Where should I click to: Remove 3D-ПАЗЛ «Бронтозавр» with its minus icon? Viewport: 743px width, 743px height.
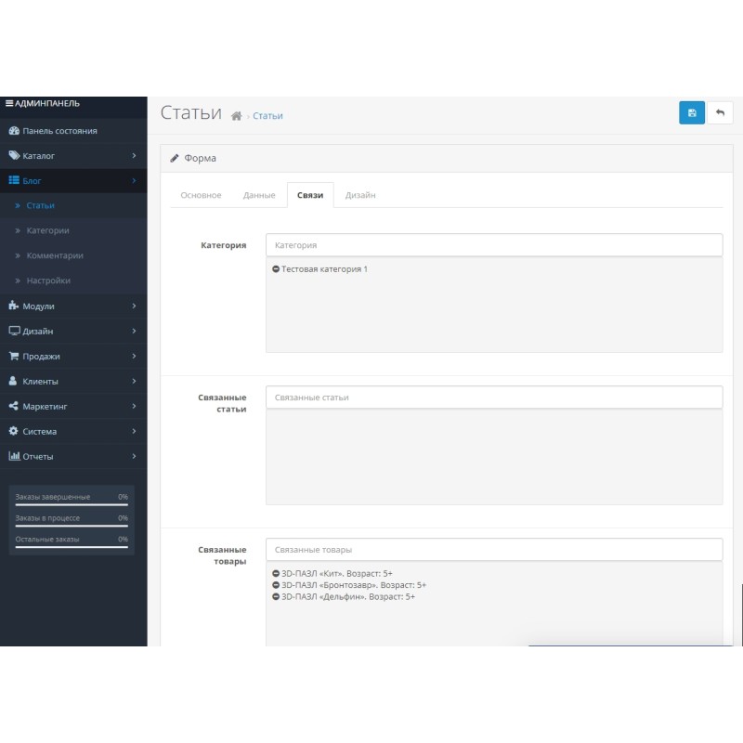(x=276, y=585)
